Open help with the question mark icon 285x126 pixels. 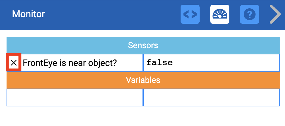pos(249,14)
